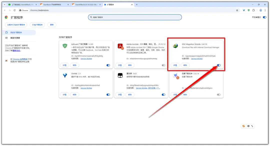Click the AdGuard green shield extension icon
The height and width of the screenshot is (146, 270).
(65, 46)
